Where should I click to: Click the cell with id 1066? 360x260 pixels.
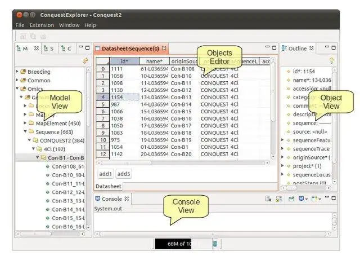[x=124, y=112]
